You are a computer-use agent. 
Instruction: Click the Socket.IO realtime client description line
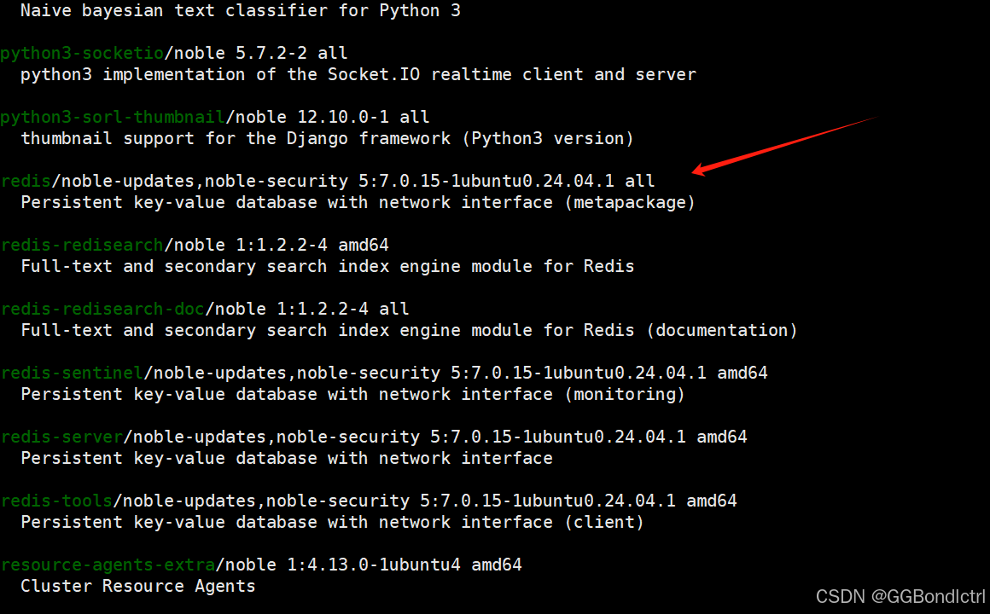[x=358, y=74]
